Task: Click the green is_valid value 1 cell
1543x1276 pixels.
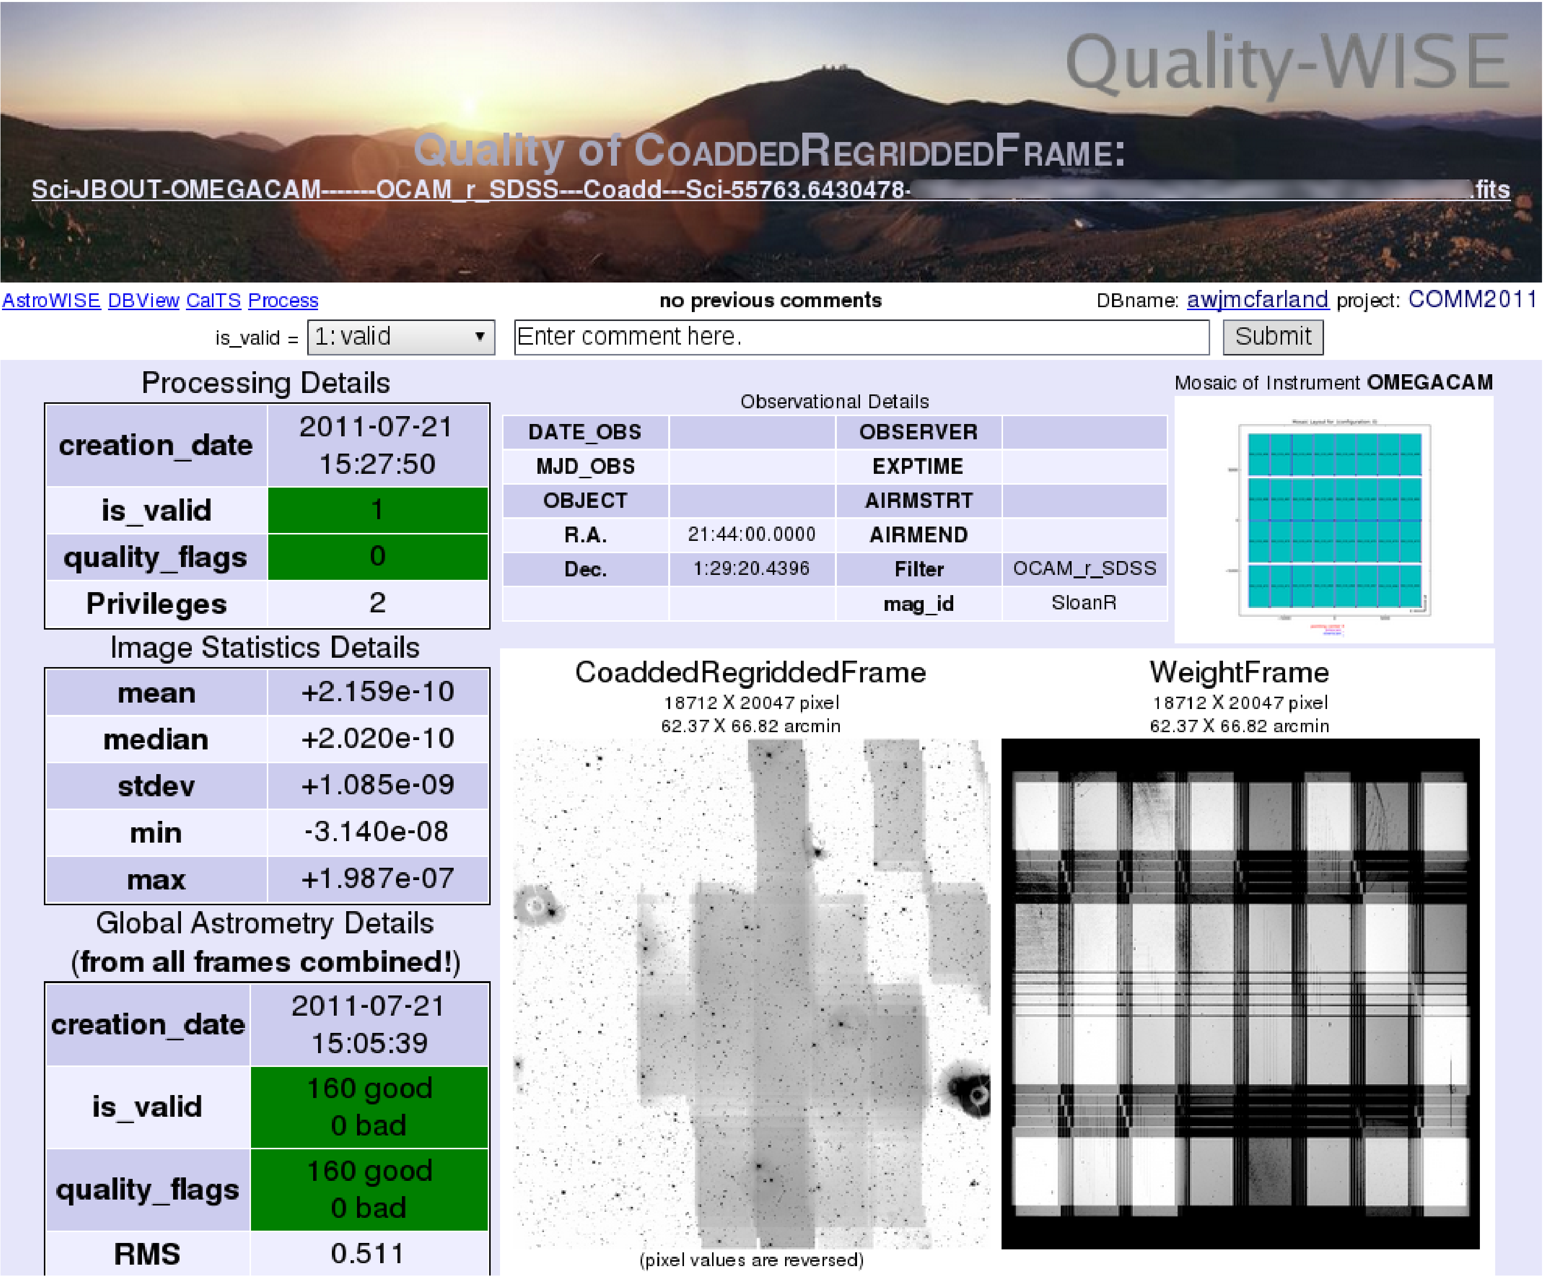Action: coord(377,510)
